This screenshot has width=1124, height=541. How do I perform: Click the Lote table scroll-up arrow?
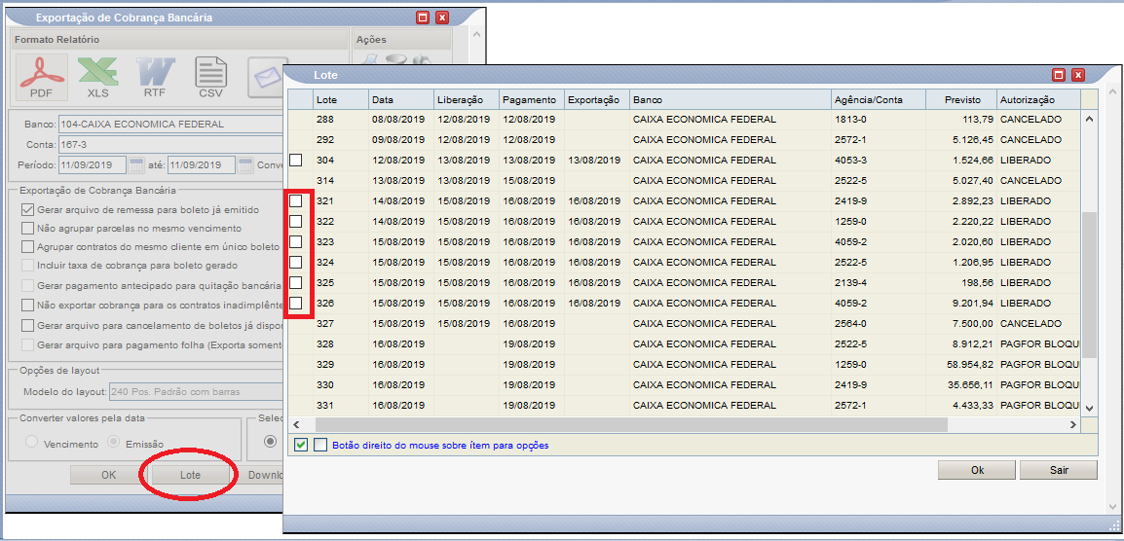[1089, 120]
